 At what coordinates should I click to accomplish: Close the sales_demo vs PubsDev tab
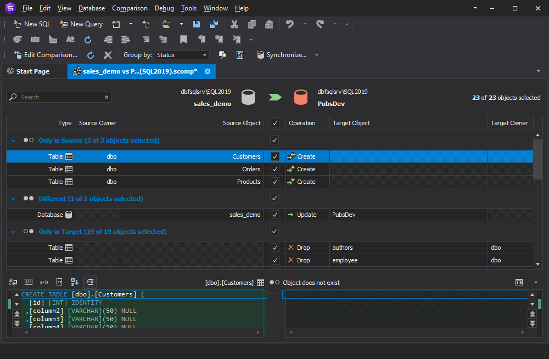pos(208,71)
